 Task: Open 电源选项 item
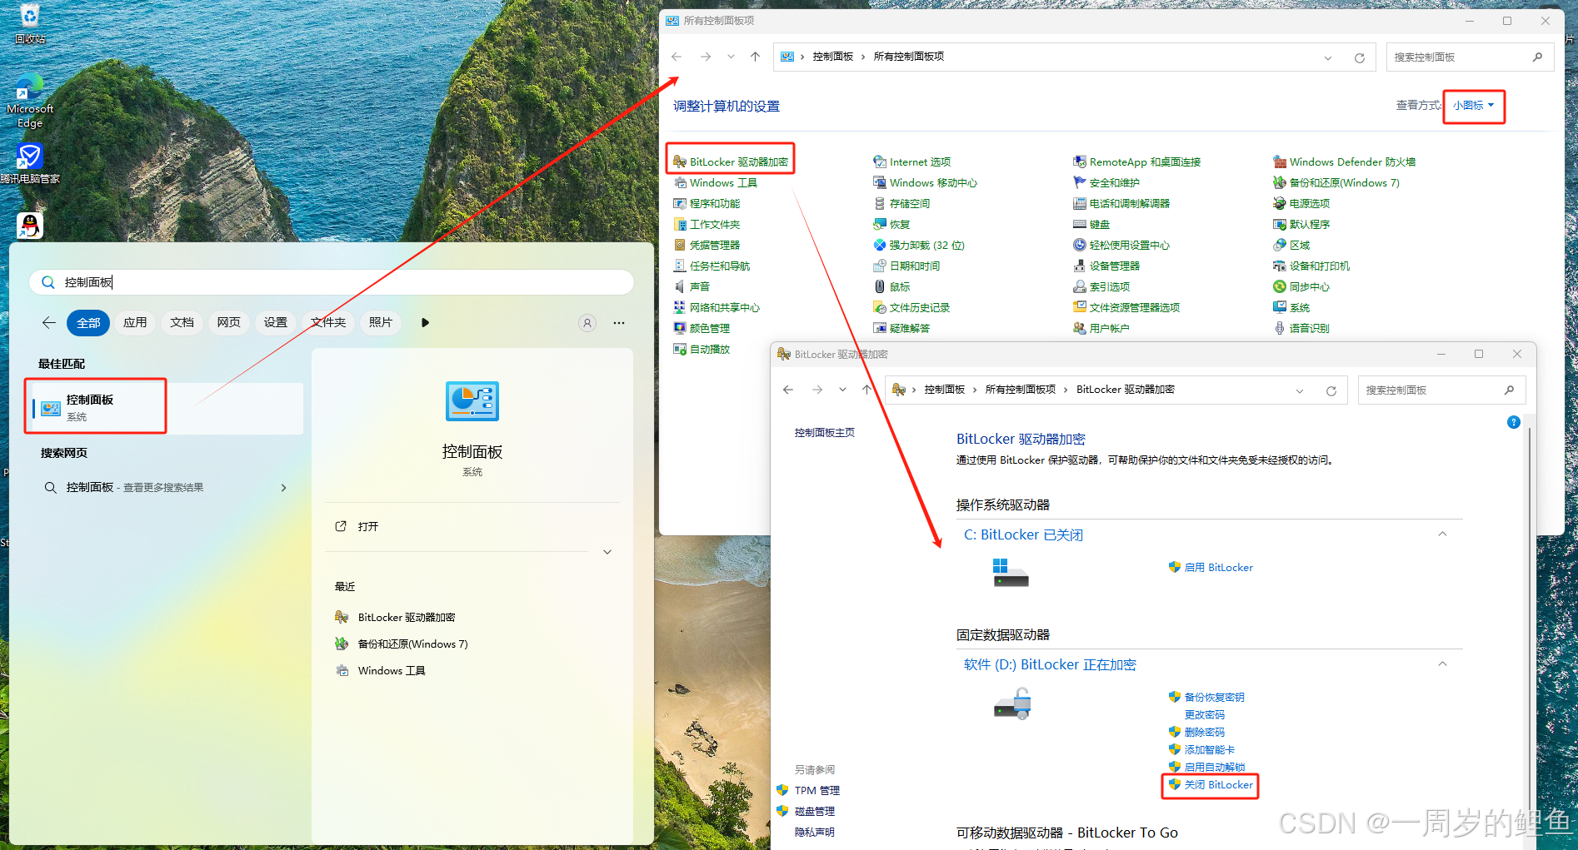point(1301,204)
